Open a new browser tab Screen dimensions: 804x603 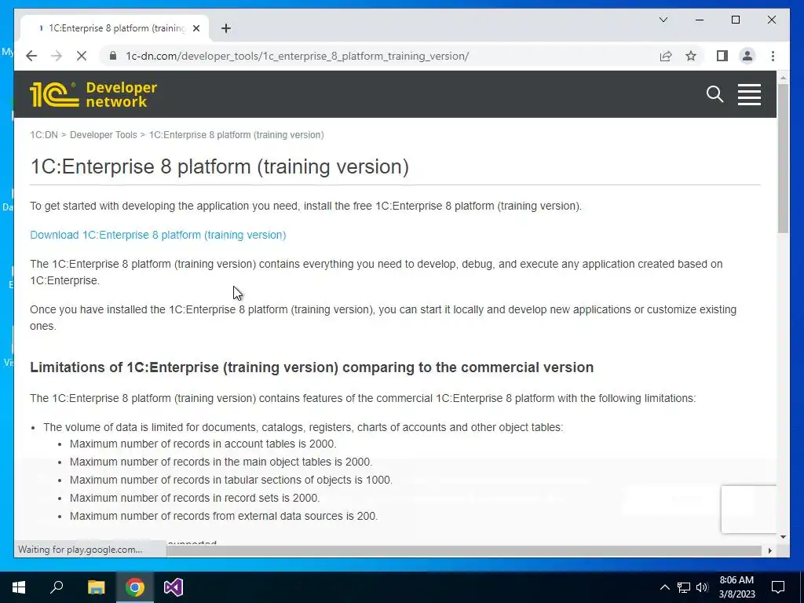pos(225,28)
